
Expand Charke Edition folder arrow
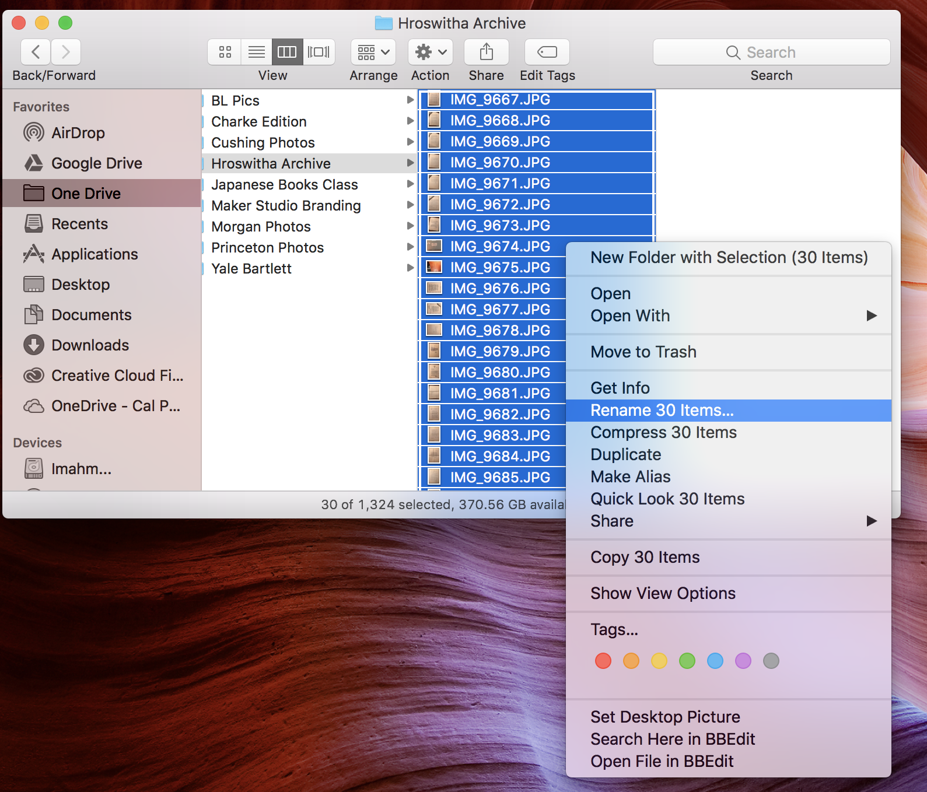410,121
